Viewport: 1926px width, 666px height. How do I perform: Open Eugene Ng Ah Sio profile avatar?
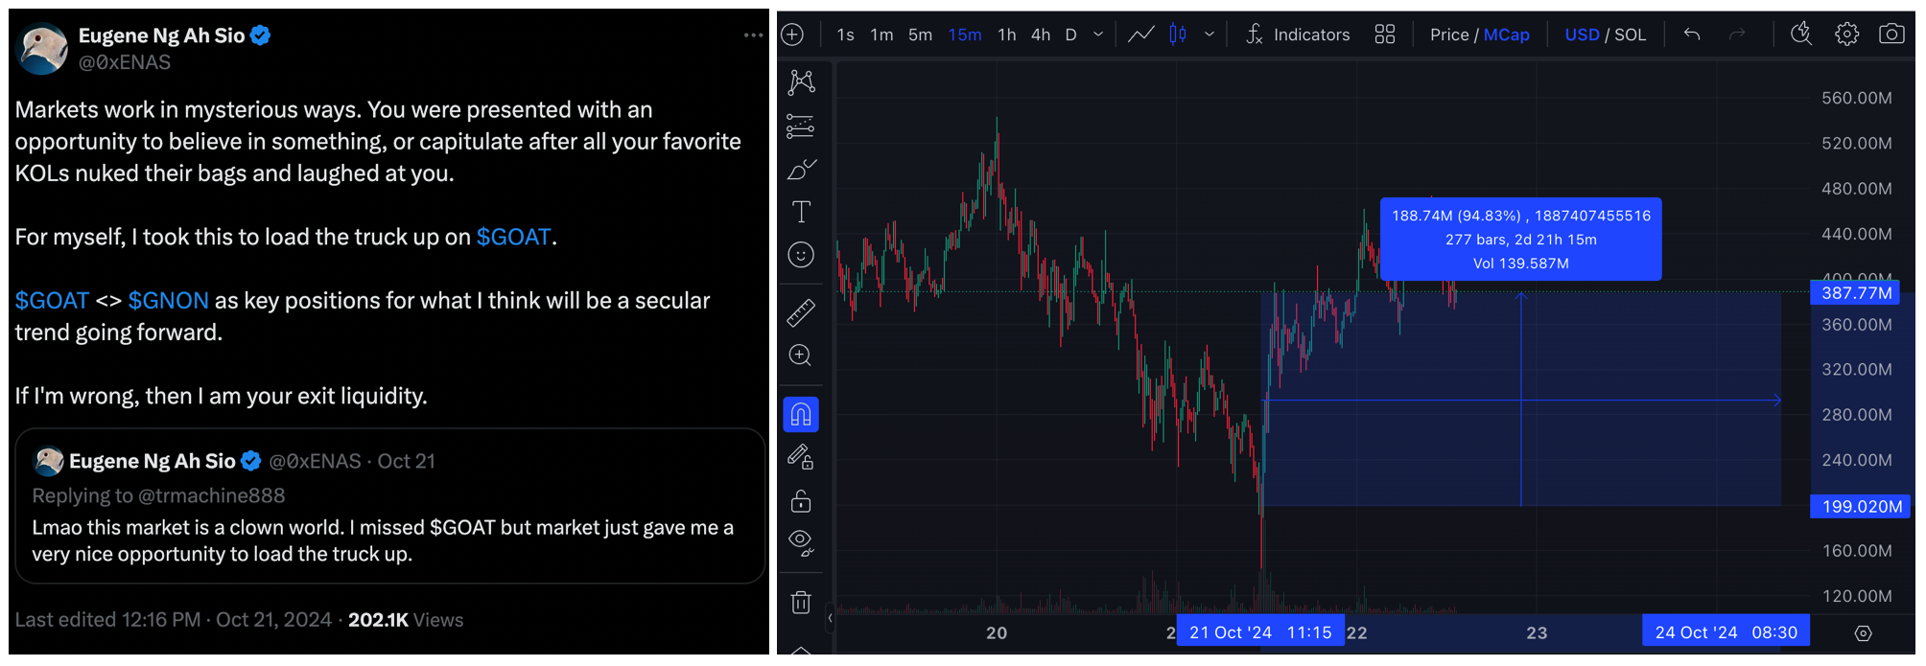coord(43,48)
